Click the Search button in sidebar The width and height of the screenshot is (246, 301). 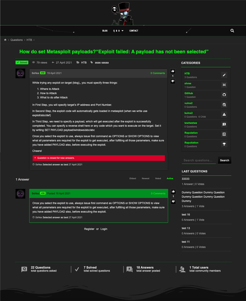tap(224, 160)
